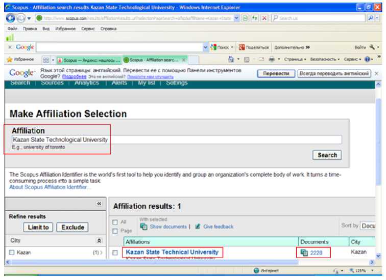The image size is (386, 280).
Task: Open the Справка menu
Action: 108,29
